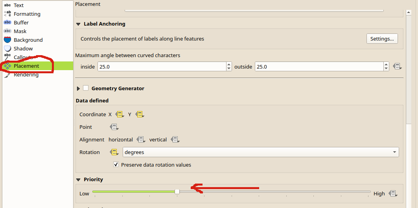Collapse the Priority section
Screen dimensions: 418x208
(x=78, y=180)
